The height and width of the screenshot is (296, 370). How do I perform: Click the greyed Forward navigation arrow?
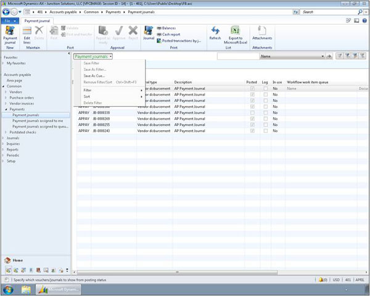[x=14, y=12]
